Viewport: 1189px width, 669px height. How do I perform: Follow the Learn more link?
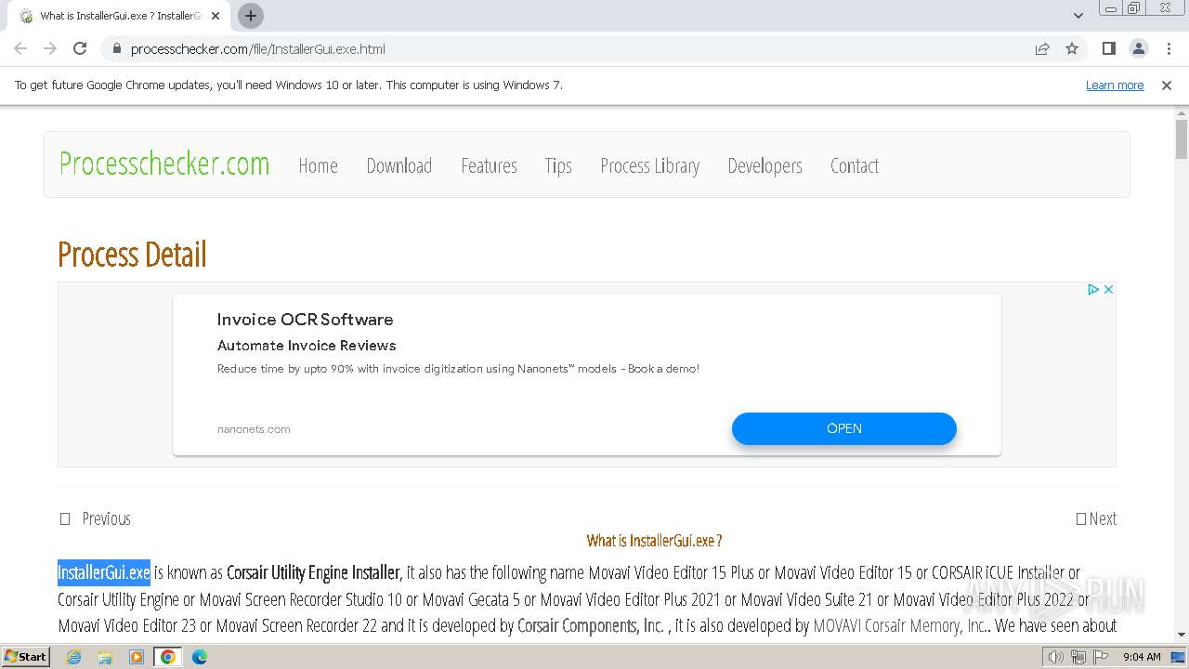[x=1115, y=85]
